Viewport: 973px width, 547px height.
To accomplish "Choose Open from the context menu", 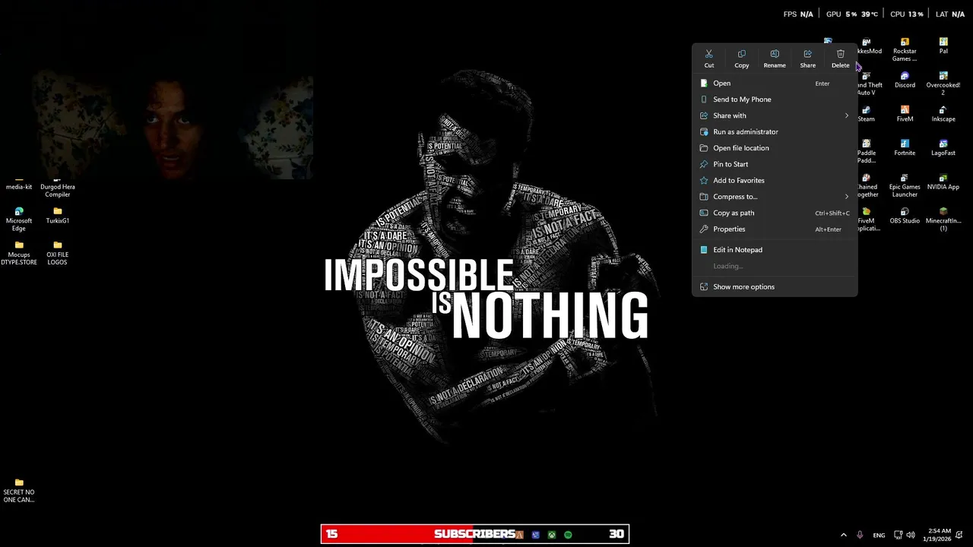I will (x=775, y=83).
